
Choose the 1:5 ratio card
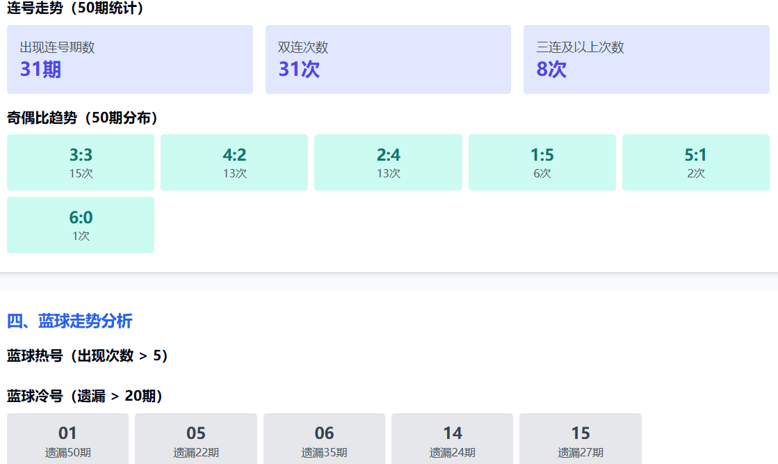pyautogui.click(x=542, y=162)
